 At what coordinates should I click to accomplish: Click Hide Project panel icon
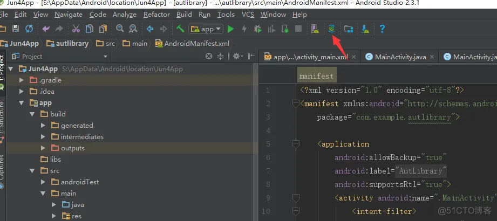[251, 57]
